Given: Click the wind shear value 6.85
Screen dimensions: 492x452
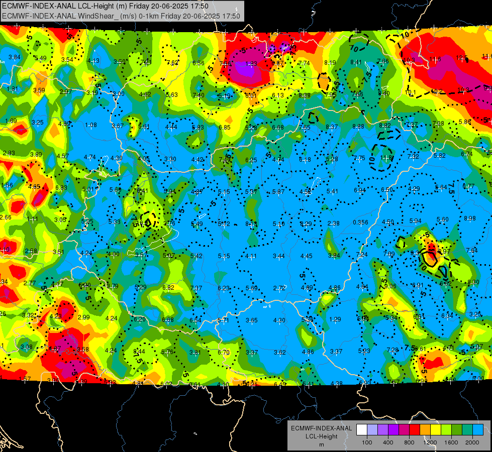Looking at the screenshot, I should point(224,128).
